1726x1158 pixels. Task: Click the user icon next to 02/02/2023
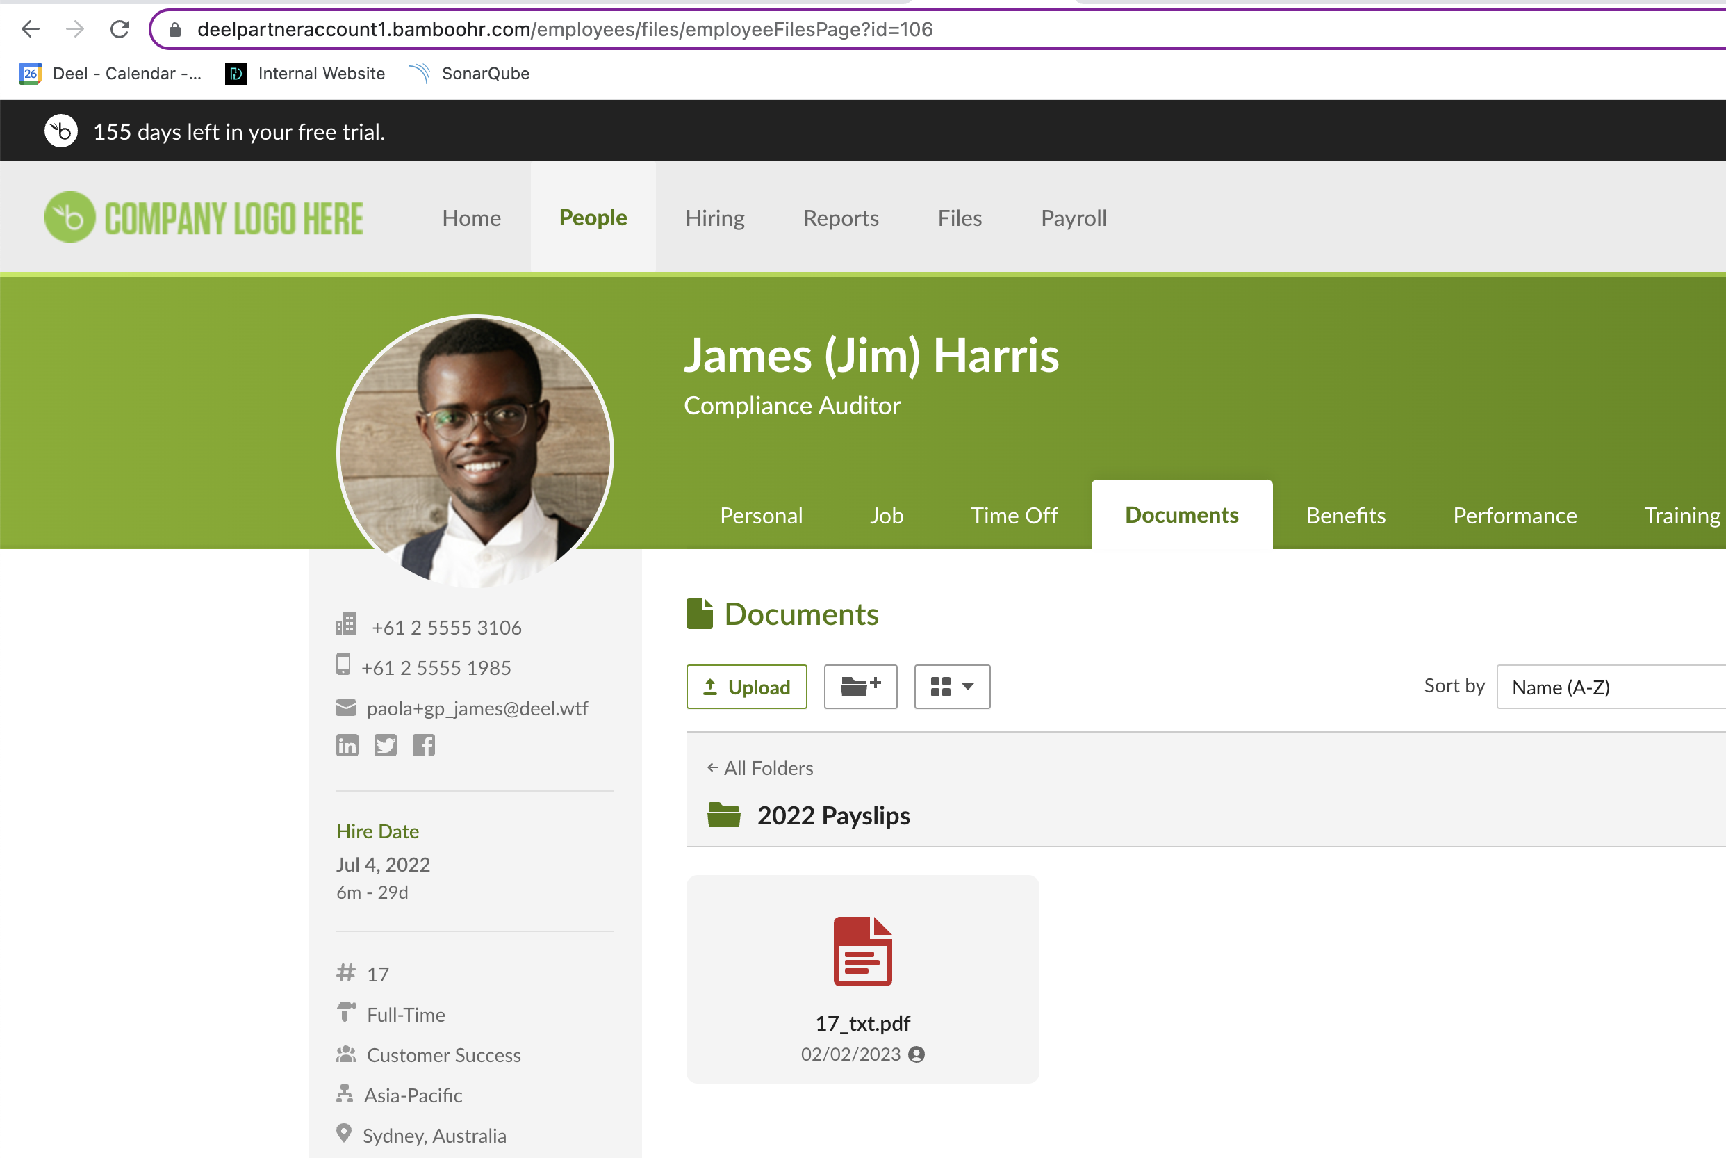coord(916,1054)
